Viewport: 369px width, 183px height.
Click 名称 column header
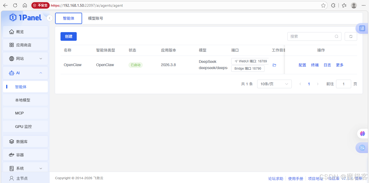68,50
